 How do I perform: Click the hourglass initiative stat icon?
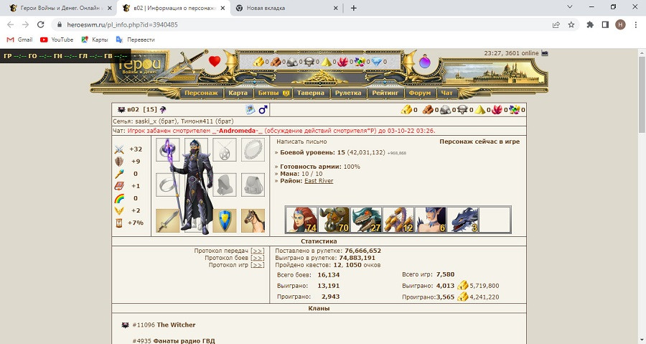[x=119, y=223]
